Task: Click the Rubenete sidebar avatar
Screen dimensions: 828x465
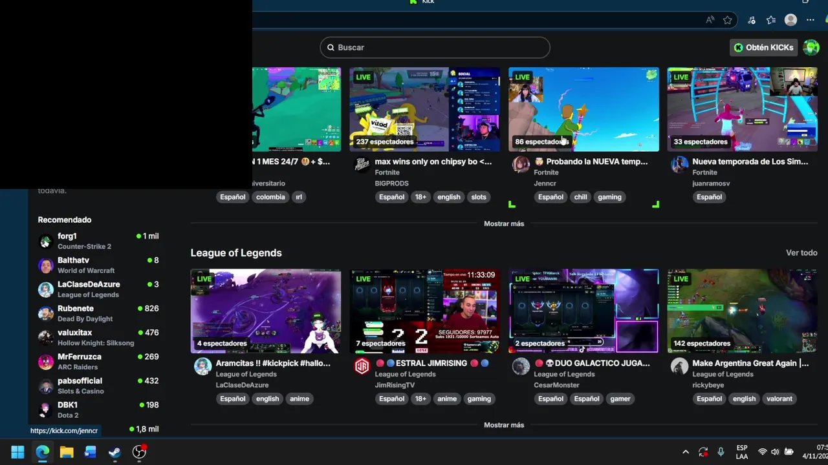Action: (45, 314)
